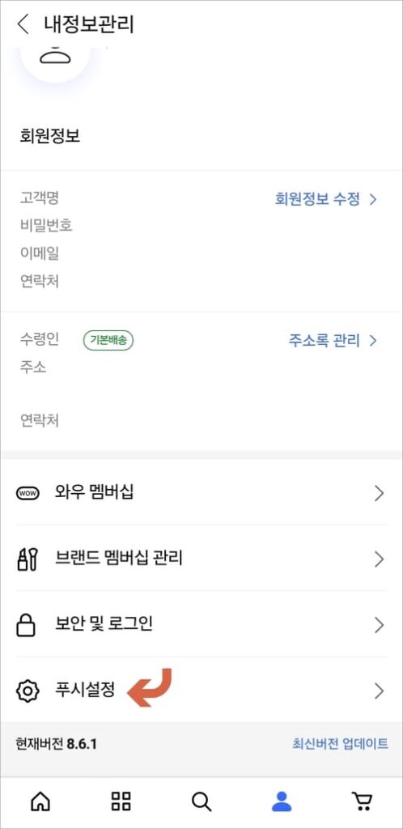Image resolution: width=403 pixels, height=829 pixels.
Task: Tap the brand membership cosmetics icon
Action: point(27,559)
